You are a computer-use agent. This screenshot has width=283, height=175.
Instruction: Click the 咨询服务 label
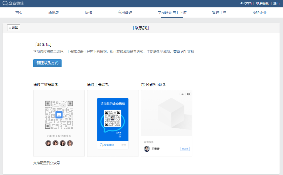tap(149, 142)
